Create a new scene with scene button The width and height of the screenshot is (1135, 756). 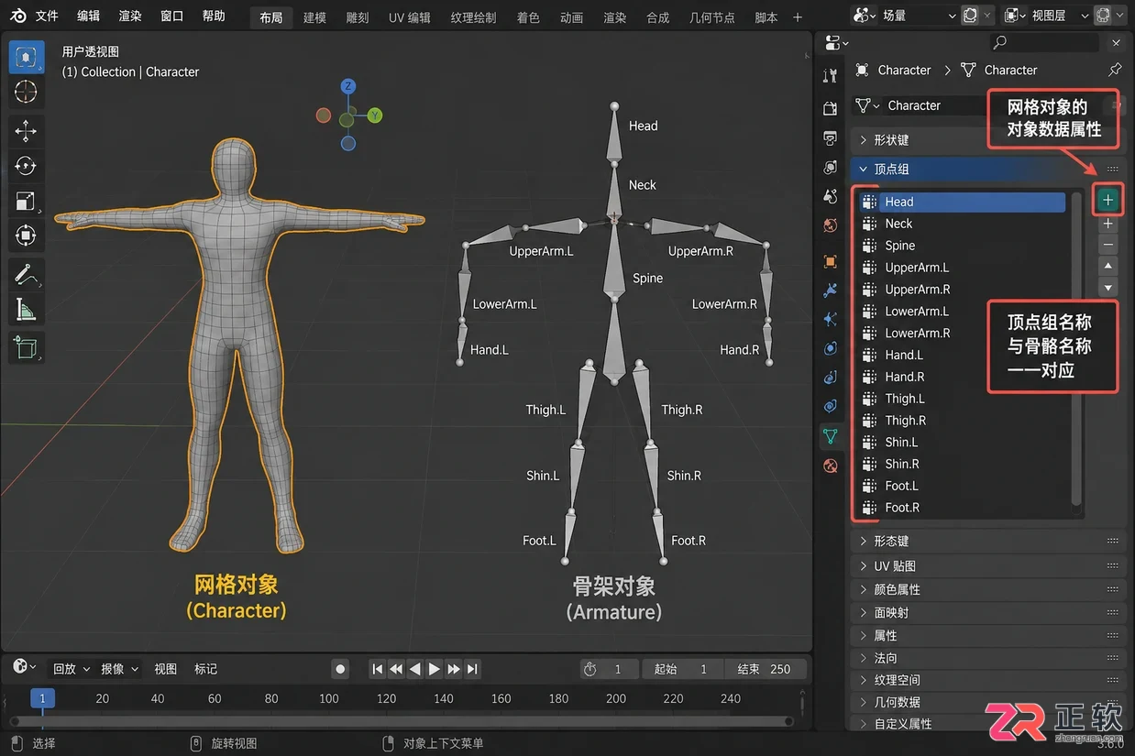tap(971, 16)
